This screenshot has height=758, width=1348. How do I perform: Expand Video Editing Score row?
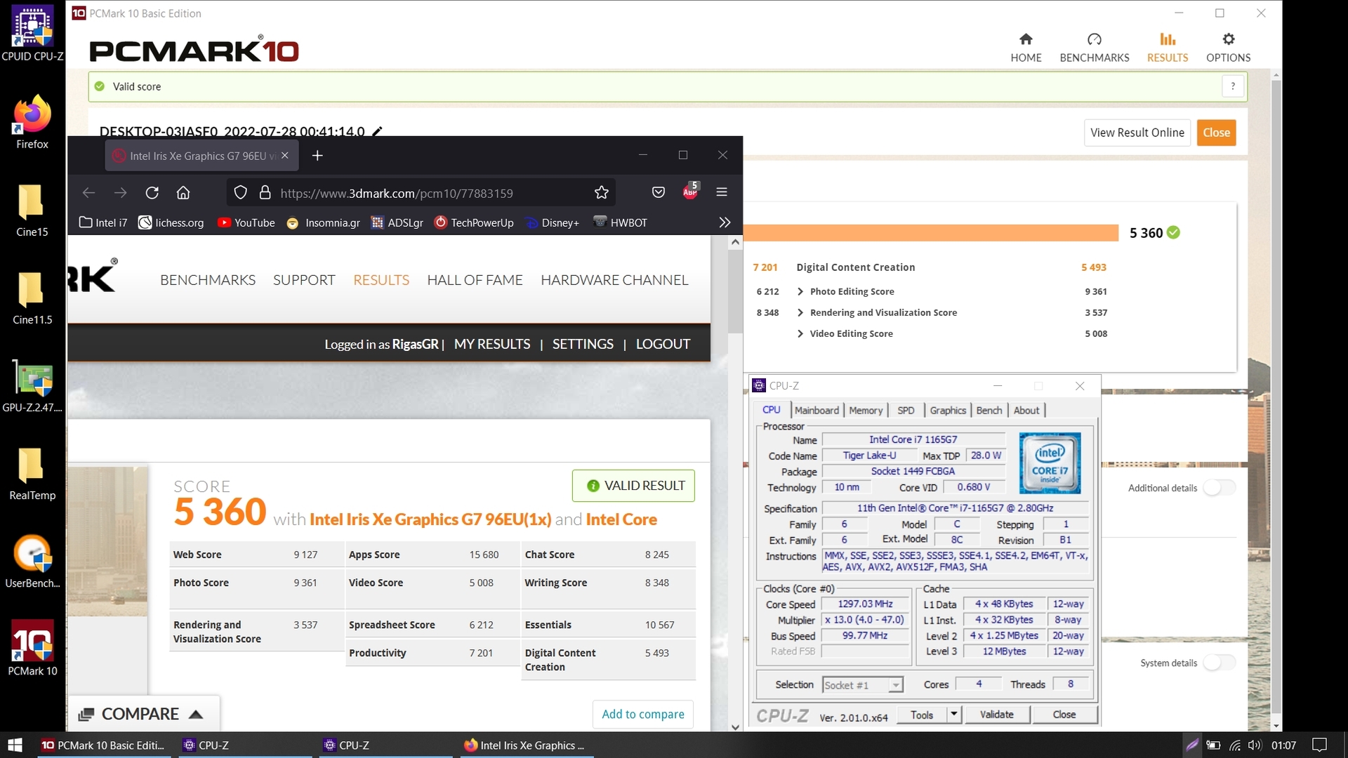point(800,333)
